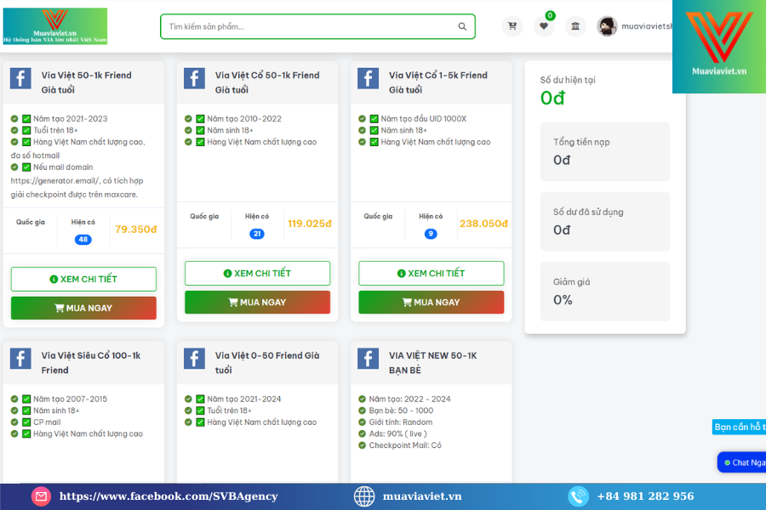Click the price 79.350đ
The height and width of the screenshot is (510, 766).
coord(136,229)
